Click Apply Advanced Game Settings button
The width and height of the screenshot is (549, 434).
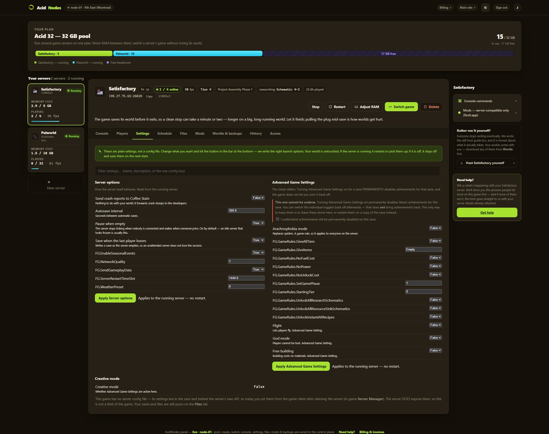point(301,366)
